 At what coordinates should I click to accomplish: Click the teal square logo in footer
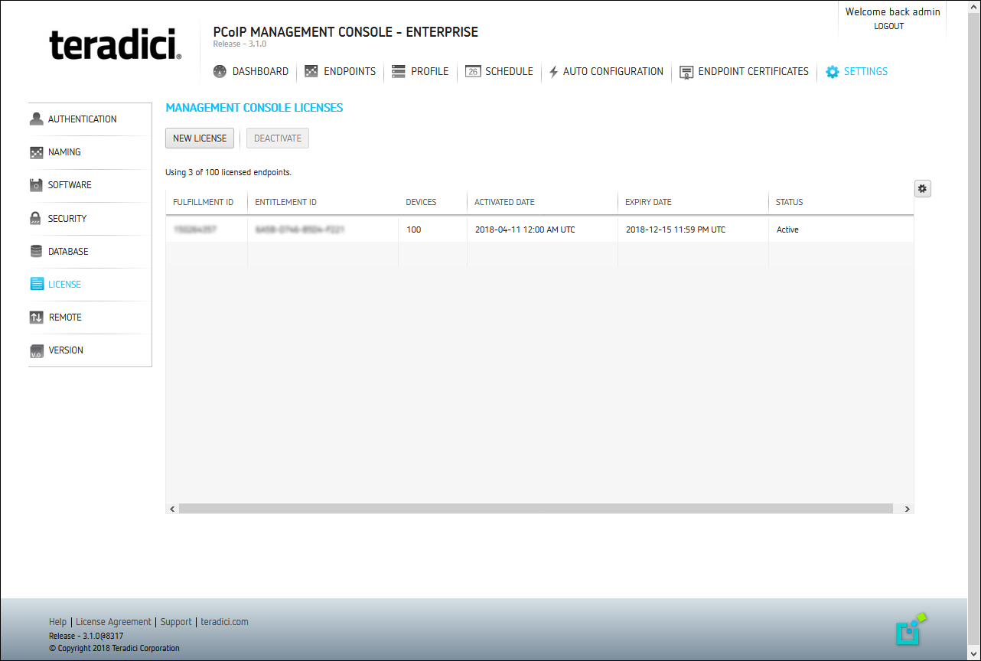tap(911, 628)
